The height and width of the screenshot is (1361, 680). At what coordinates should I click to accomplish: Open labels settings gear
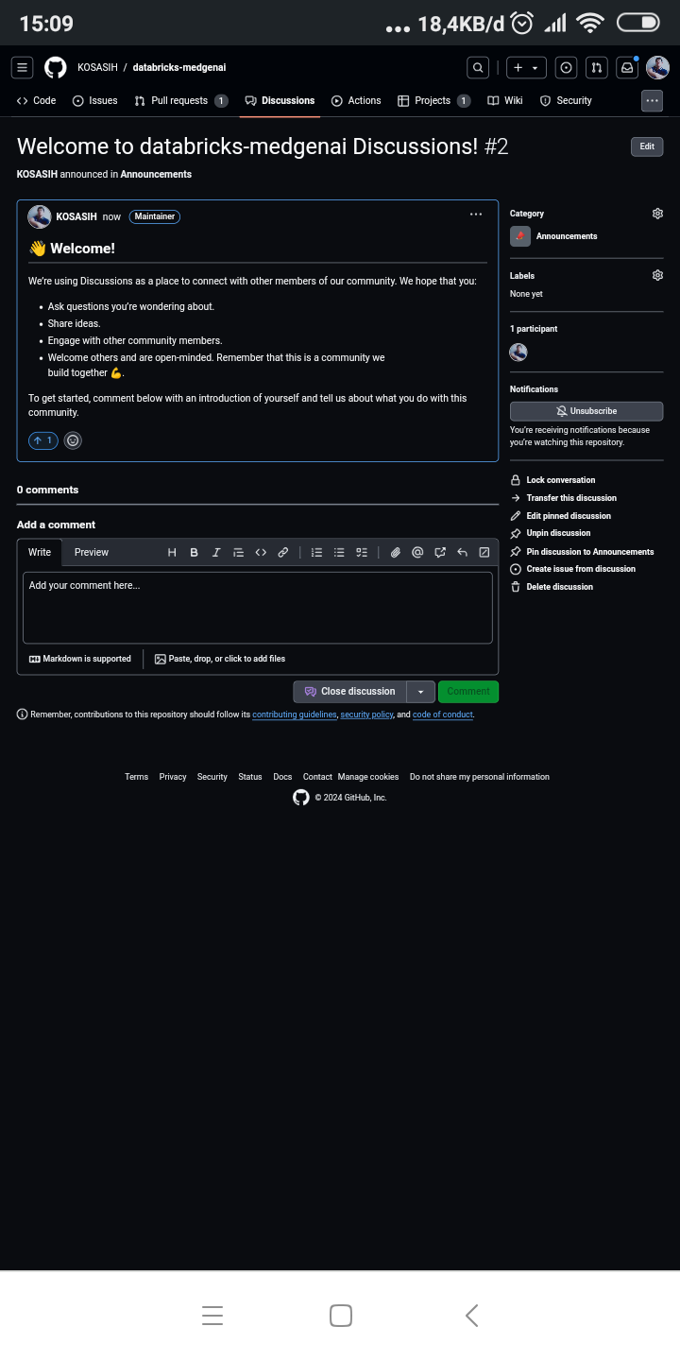click(x=657, y=275)
